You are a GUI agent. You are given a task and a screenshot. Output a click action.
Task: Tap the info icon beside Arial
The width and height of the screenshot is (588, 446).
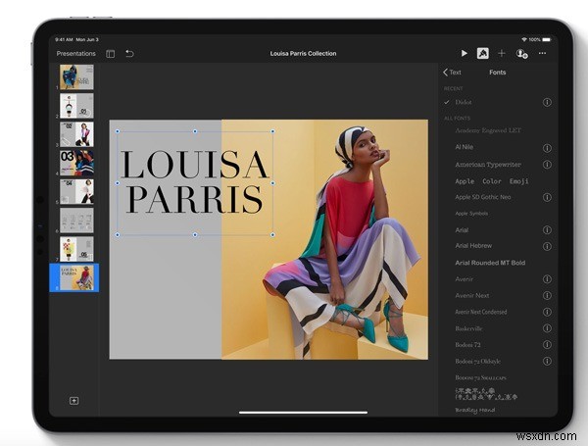(x=547, y=229)
